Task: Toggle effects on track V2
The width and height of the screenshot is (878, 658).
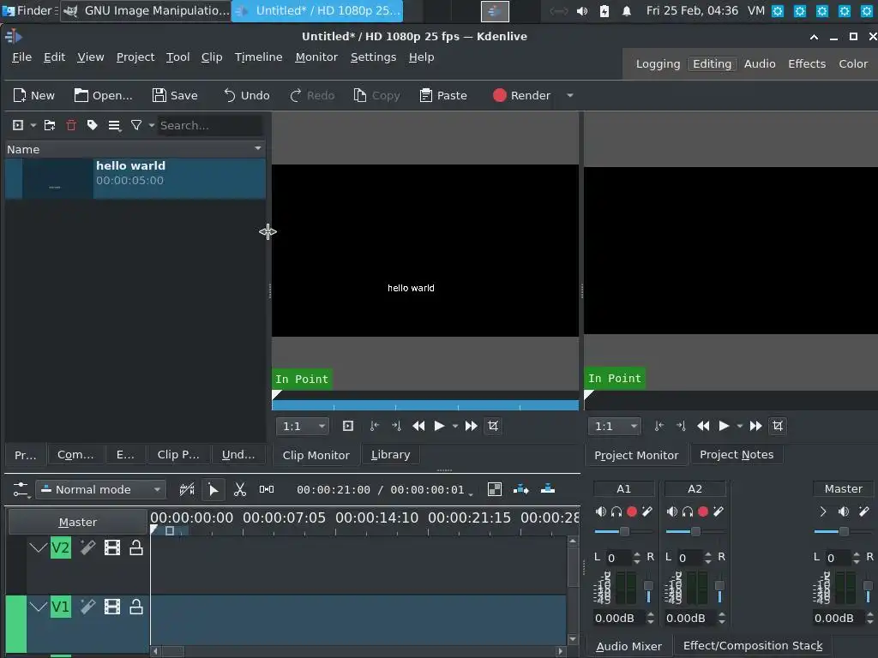Action: click(x=87, y=547)
